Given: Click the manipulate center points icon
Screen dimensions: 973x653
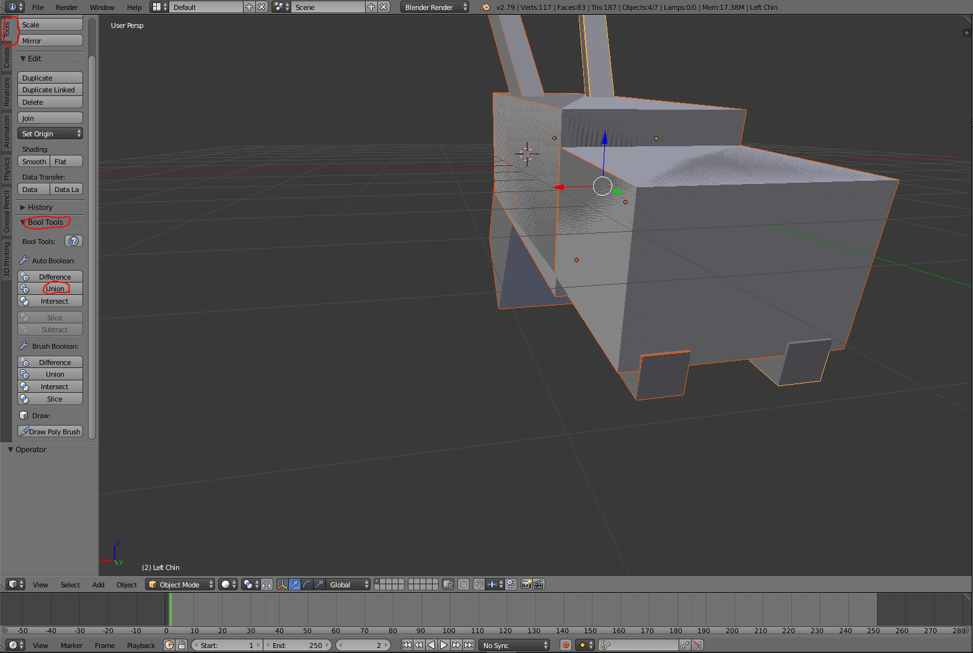Looking at the screenshot, I should (267, 584).
